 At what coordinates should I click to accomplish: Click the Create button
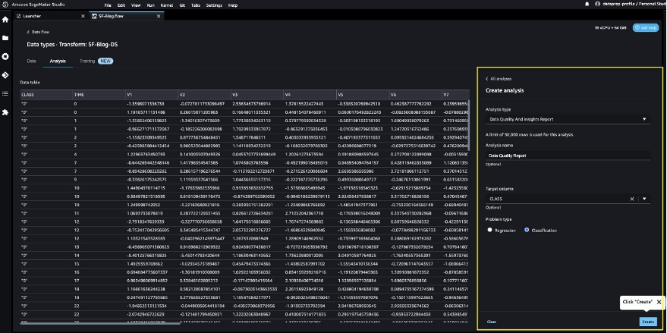point(648,322)
